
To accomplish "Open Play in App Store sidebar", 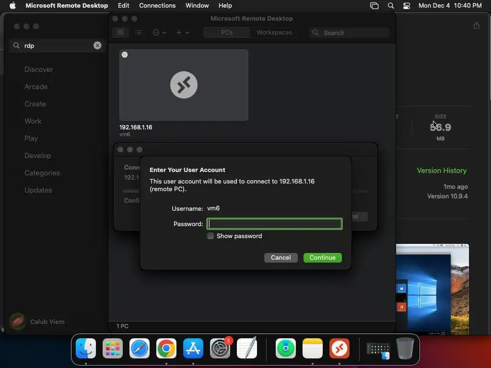I will pyautogui.click(x=31, y=138).
